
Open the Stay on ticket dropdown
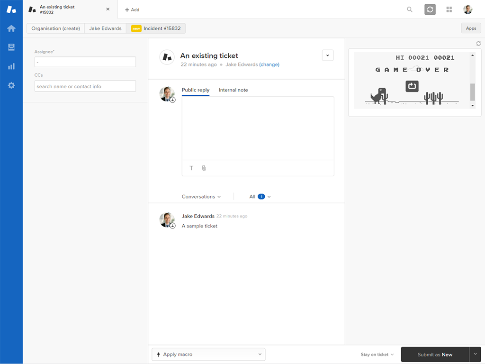377,354
